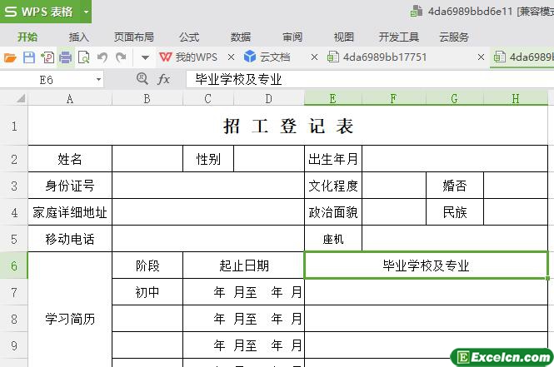554x367 pixels.
Task: Open Print Preview icon
Action: point(84,57)
